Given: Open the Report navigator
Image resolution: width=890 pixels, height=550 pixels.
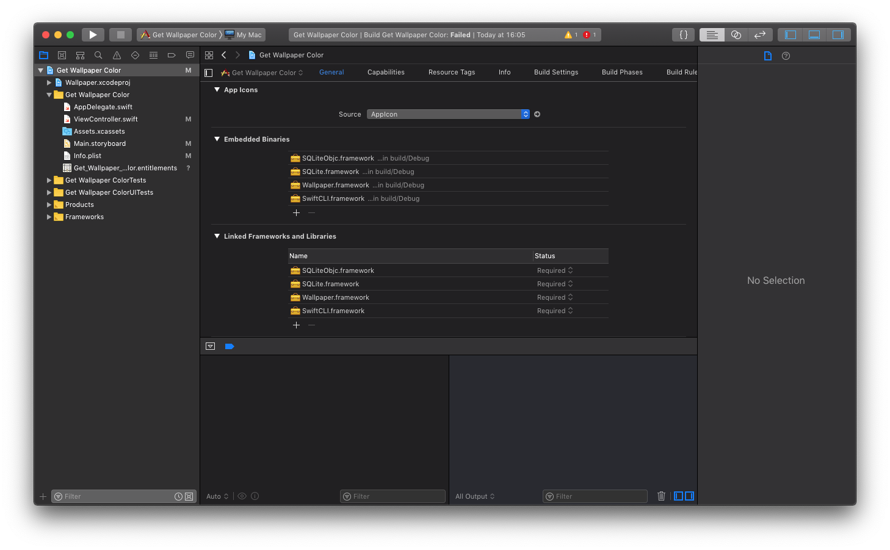Looking at the screenshot, I should coord(190,55).
